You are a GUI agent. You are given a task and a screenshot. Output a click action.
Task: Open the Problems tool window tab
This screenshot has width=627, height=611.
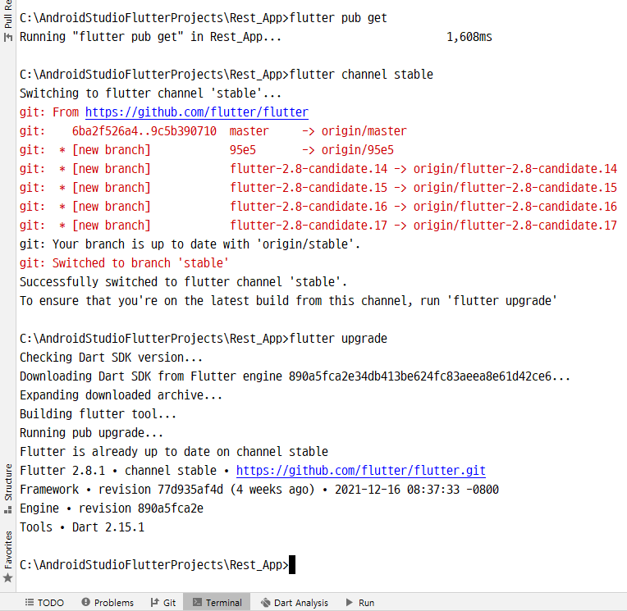108,602
